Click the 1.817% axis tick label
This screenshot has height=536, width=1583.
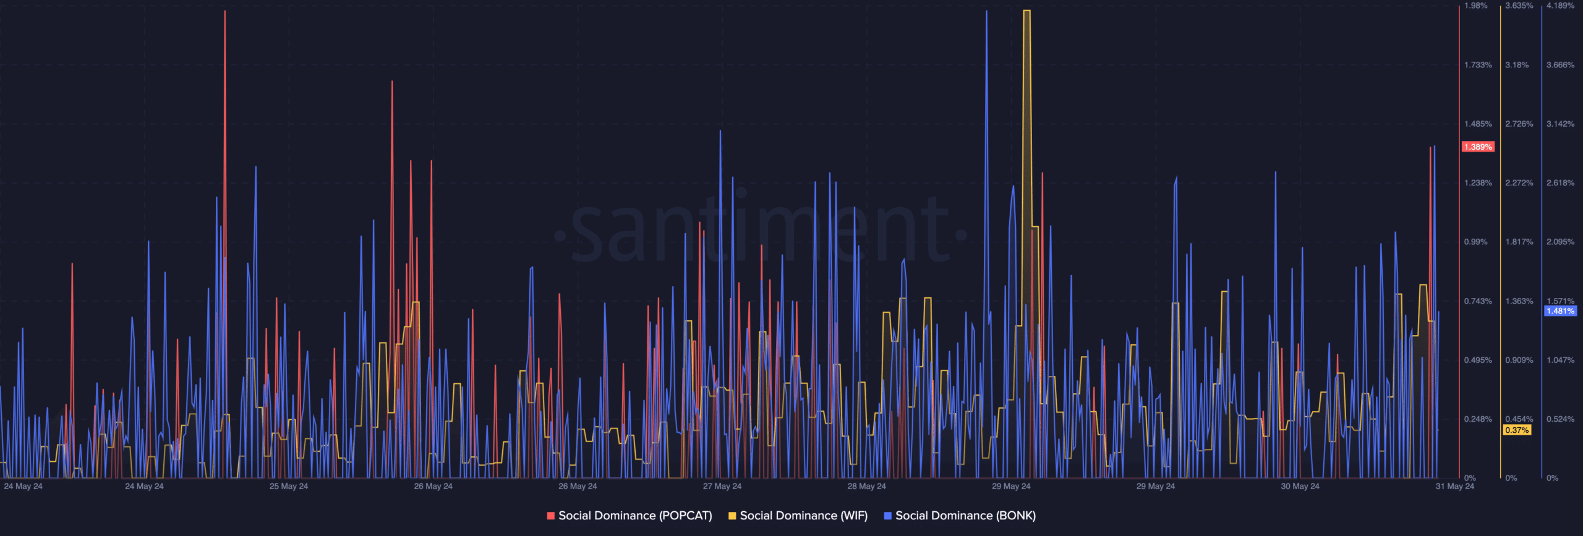pos(1519,242)
